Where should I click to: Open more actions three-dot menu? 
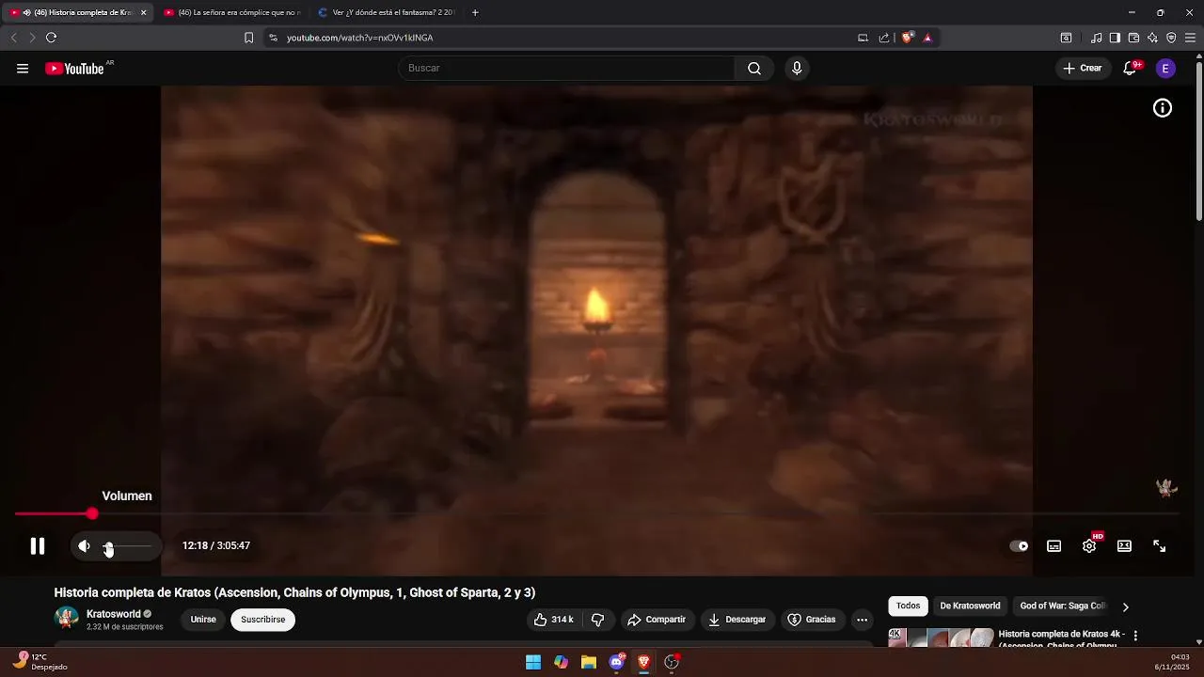(862, 620)
